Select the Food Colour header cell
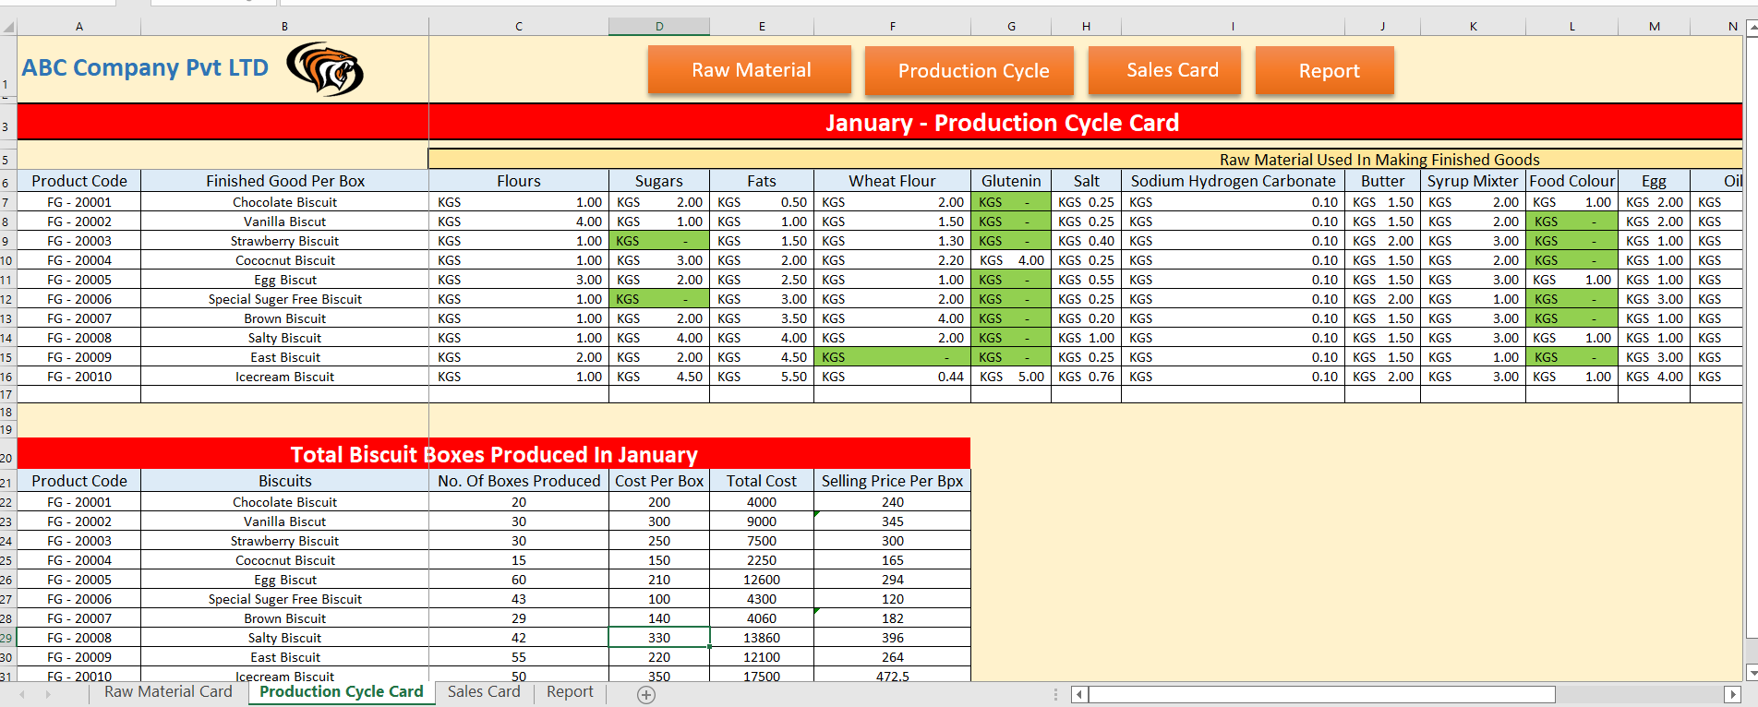Viewport: 1758px width, 707px height. pos(1571,181)
